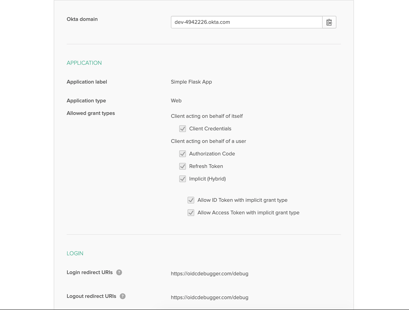Screen dimensions: 409x310
Task: Copy Okta domain to clipboard
Action: [329, 22]
